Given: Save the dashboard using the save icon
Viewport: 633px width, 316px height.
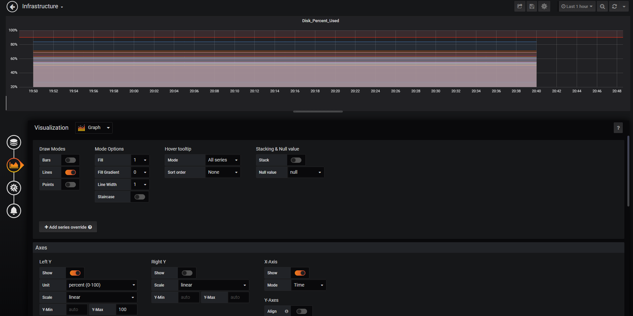Looking at the screenshot, I should 532,6.
